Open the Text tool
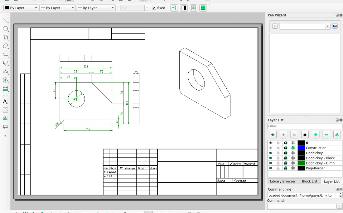343x213 pixels. pyautogui.click(x=5, y=102)
